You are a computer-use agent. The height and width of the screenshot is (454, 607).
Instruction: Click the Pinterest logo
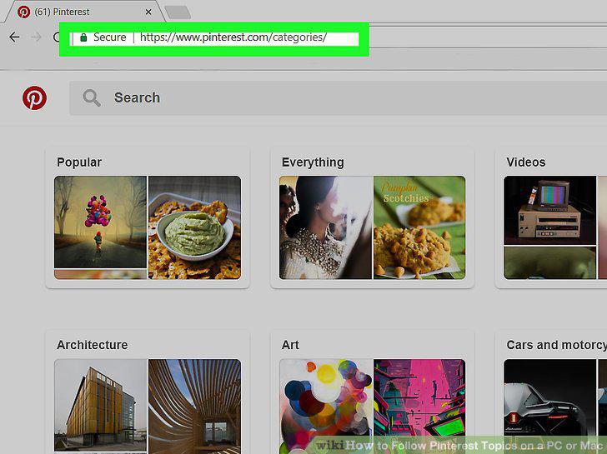pyautogui.click(x=34, y=97)
